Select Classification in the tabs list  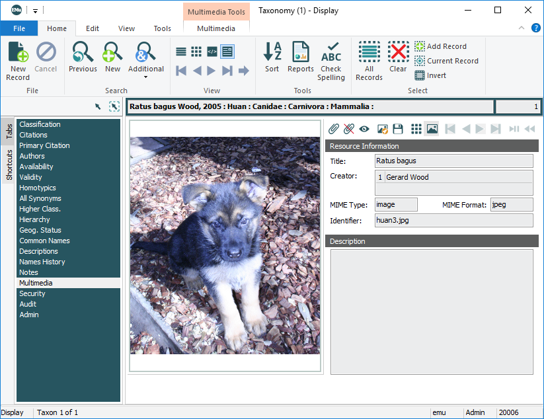click(x=40, y=124)
